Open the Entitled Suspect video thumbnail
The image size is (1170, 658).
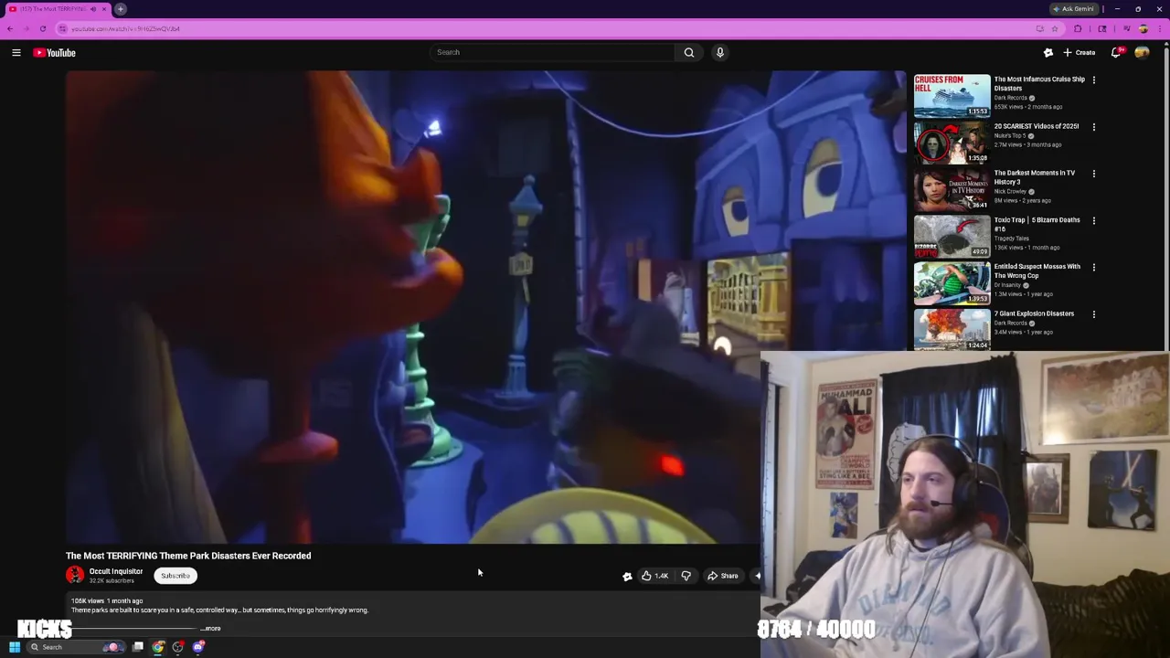952,282
